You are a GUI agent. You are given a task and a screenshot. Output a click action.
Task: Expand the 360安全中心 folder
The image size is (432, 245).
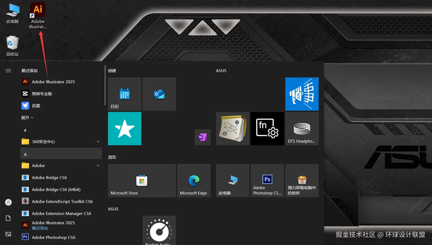pos(61,142)
